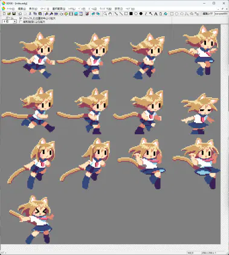Image resolution: width=229 pixels, height=255 pixels.
Task: Select the Paint Bucket fill tool
Action: pyautogui.click(x=166, y=14)
